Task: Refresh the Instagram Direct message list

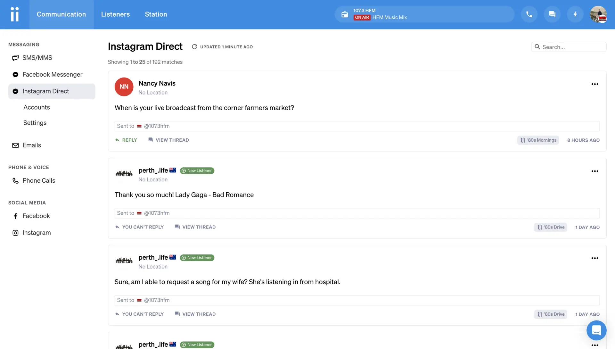Action: pyautogui.click(x=194, y=47)
